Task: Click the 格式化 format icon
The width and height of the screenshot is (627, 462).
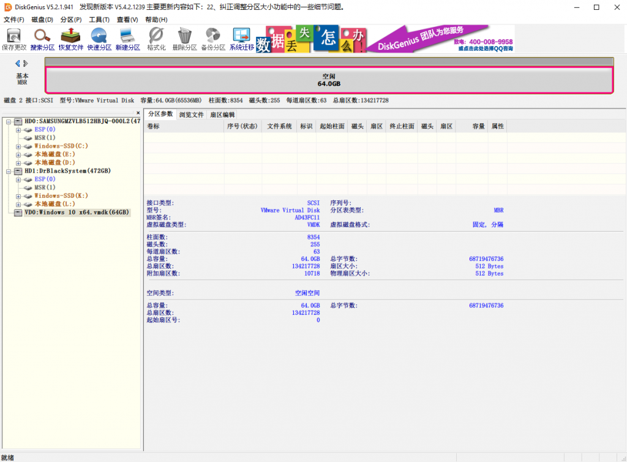Action: pos(156,39)
